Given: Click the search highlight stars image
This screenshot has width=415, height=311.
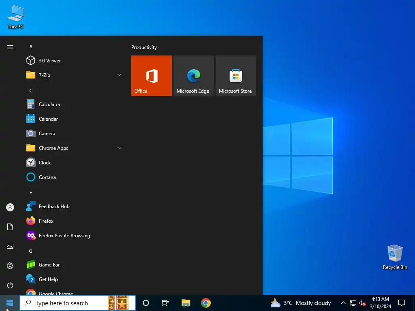Looking at the screenshot, I should click(x=118, y=303).
